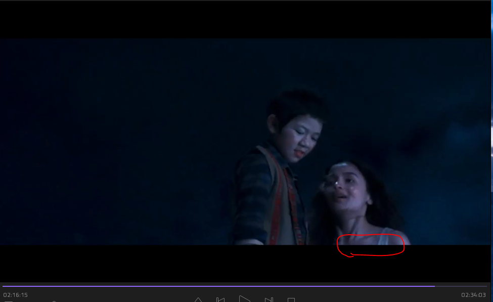Click the eject/open file icon
Screen dimensions: 493x302
point(198,299)
